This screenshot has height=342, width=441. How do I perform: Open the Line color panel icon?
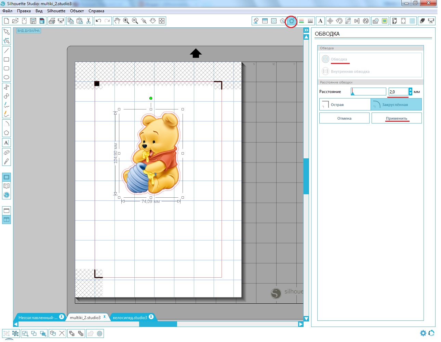[302, 21]
